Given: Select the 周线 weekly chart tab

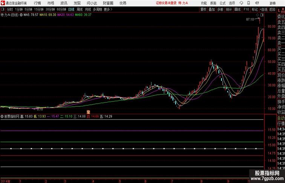Looking at the screenshot, I should click(x=80, y=9).
